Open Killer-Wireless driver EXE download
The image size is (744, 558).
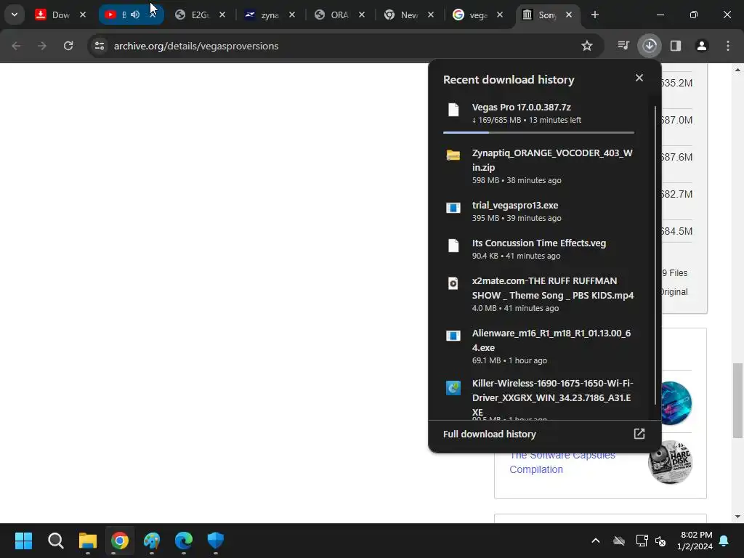click(x=538, y=397)
